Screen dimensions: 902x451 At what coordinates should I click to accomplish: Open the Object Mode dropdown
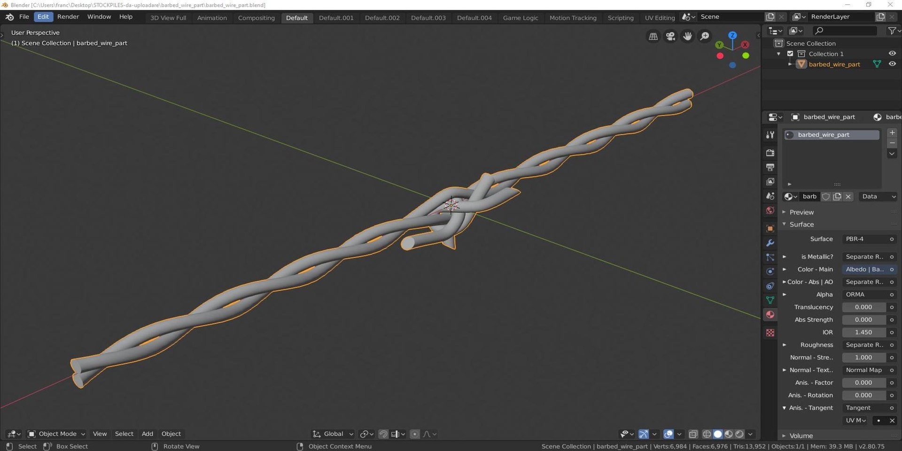coord(57,434)
